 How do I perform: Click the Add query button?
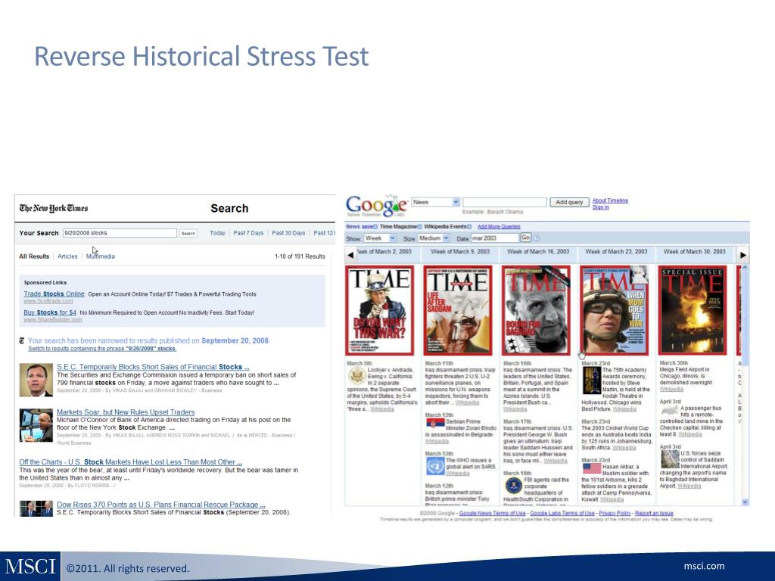(569, 202)
